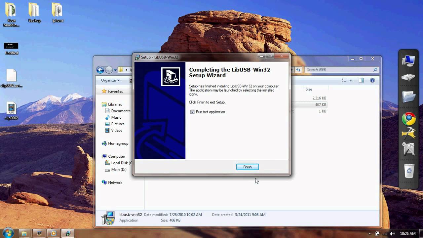Image resolution: width=423 pixels, height=238 pixels.
Task: Open the Pictures library
Action: [114, 124]
